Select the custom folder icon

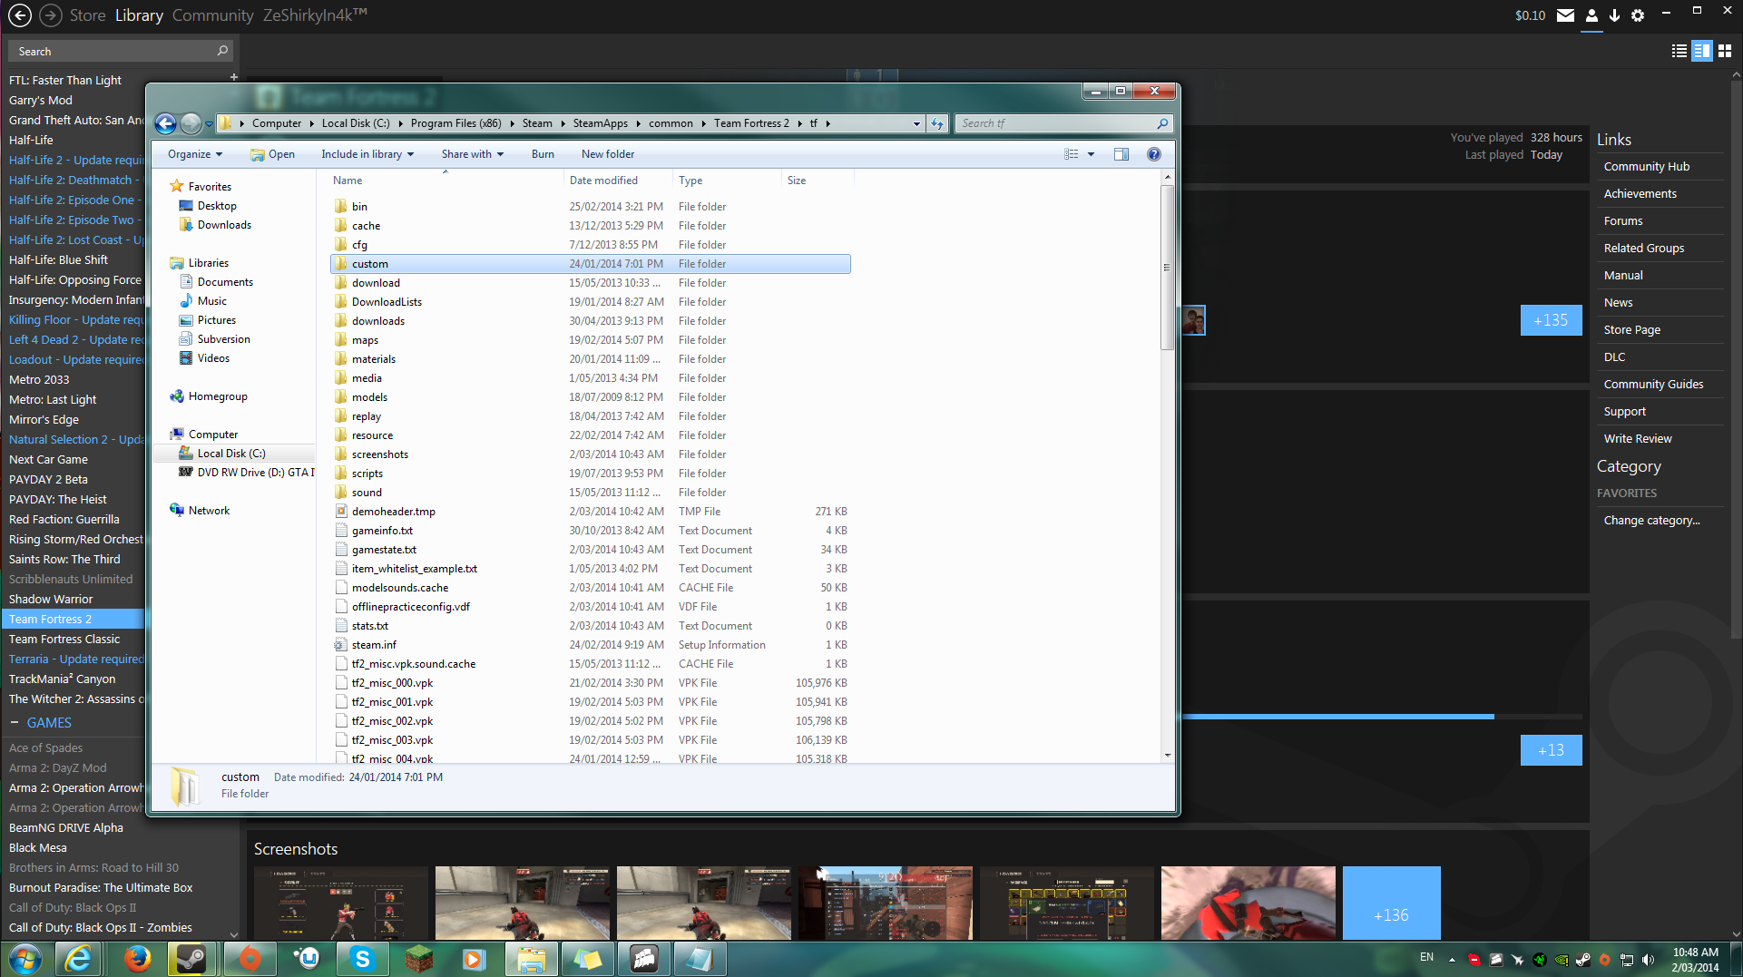341,264
